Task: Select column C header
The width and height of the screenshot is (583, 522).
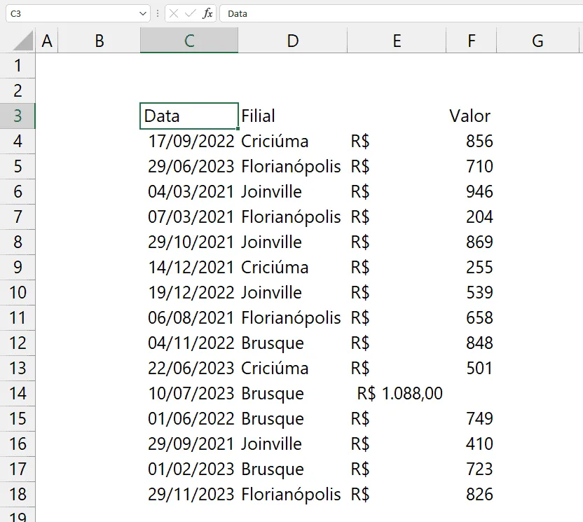Action: pos(189,41)
